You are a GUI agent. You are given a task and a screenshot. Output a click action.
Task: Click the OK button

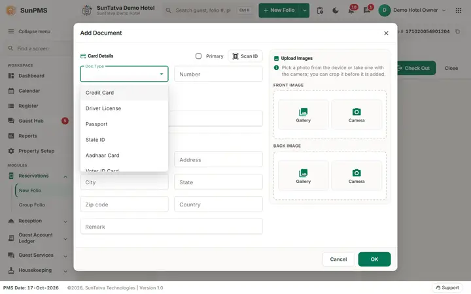(374, 259)
